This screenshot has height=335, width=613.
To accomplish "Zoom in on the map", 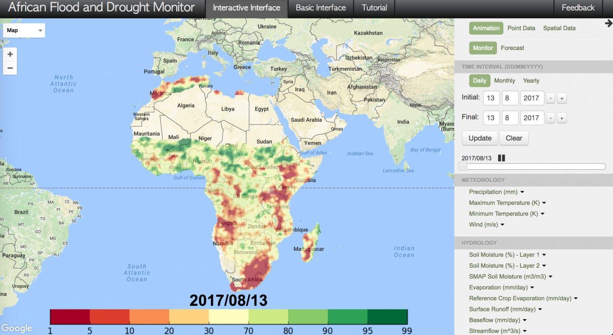I will pos(10,54).
